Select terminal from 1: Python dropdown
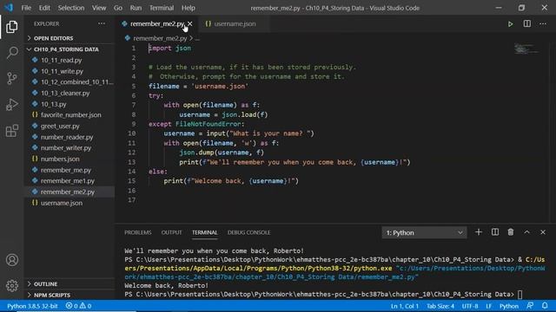This screenshot has width=556, height=312. (x=424, y=233)
